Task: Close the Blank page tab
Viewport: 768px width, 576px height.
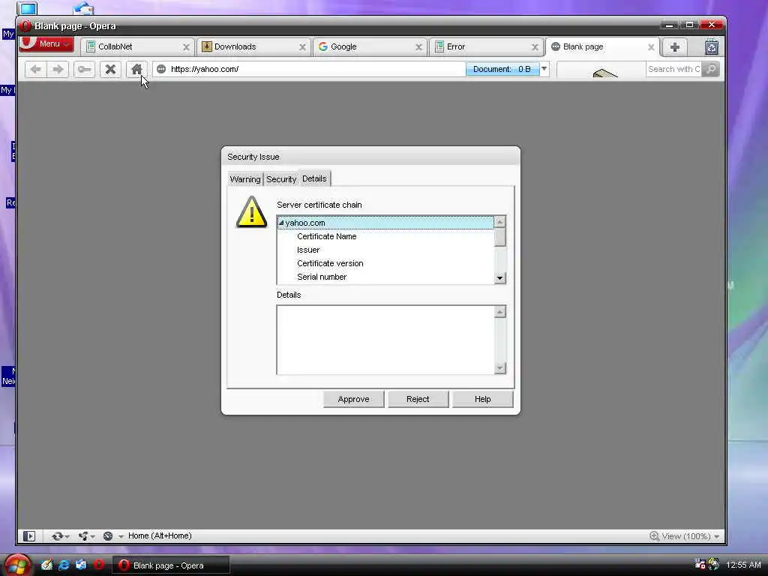Action: point(651,47)
